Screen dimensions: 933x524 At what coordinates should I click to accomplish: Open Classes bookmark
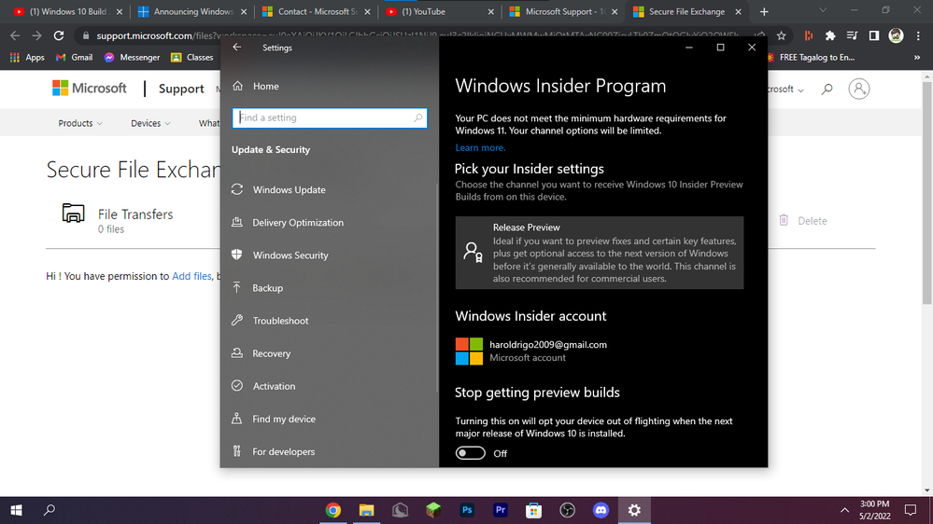point(191,57)
